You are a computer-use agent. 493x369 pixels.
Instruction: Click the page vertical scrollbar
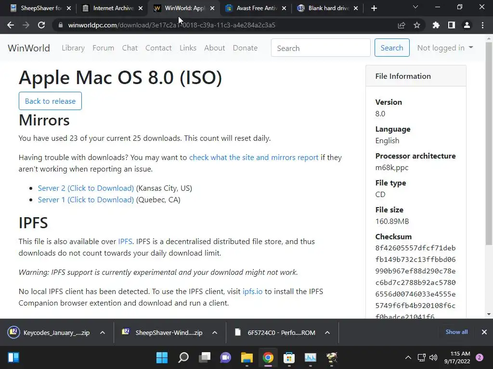click(x=489, y=143)
